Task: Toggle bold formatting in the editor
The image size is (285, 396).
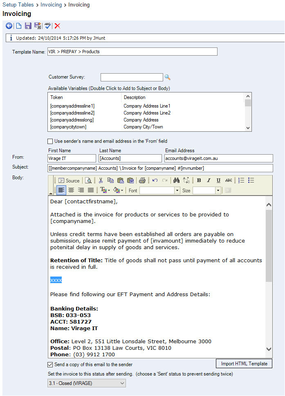Action: pos(199,180)
